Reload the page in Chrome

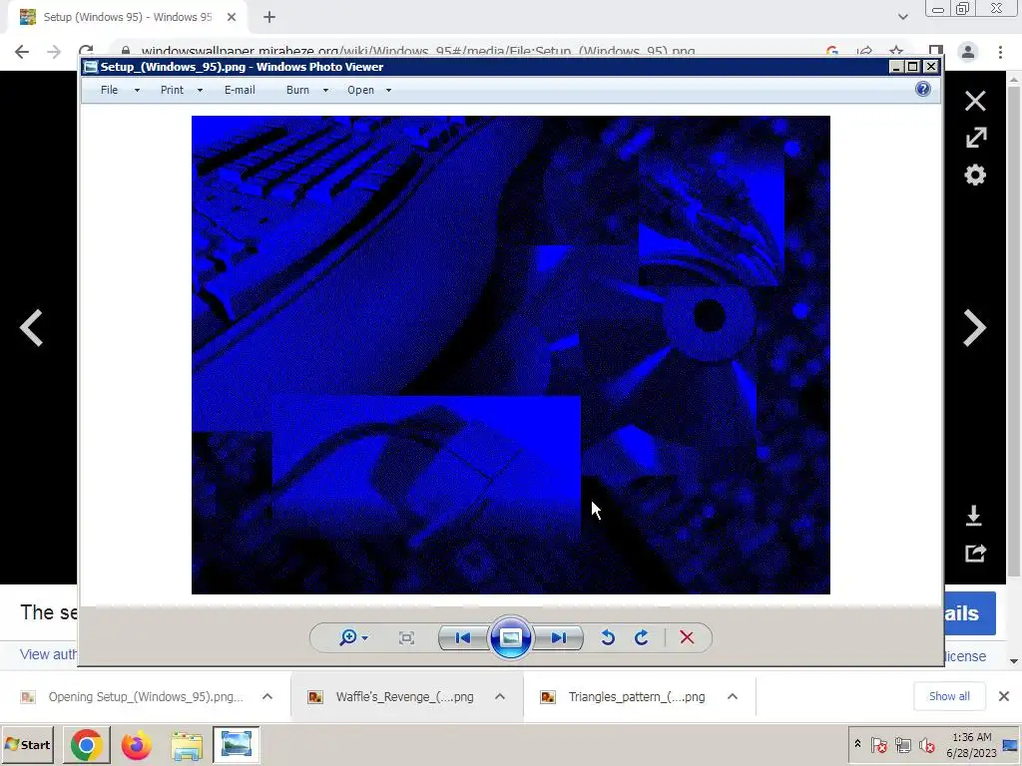click(x=86, y=50)
